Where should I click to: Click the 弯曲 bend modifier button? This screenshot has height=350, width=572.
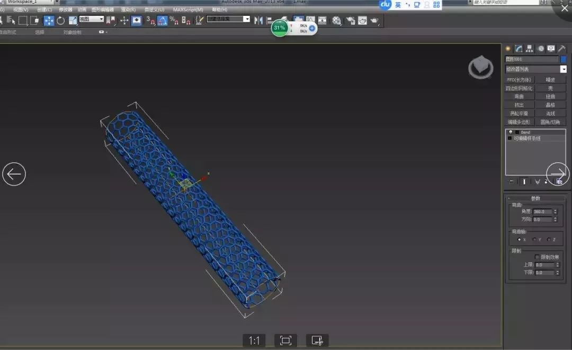(519, 97)
